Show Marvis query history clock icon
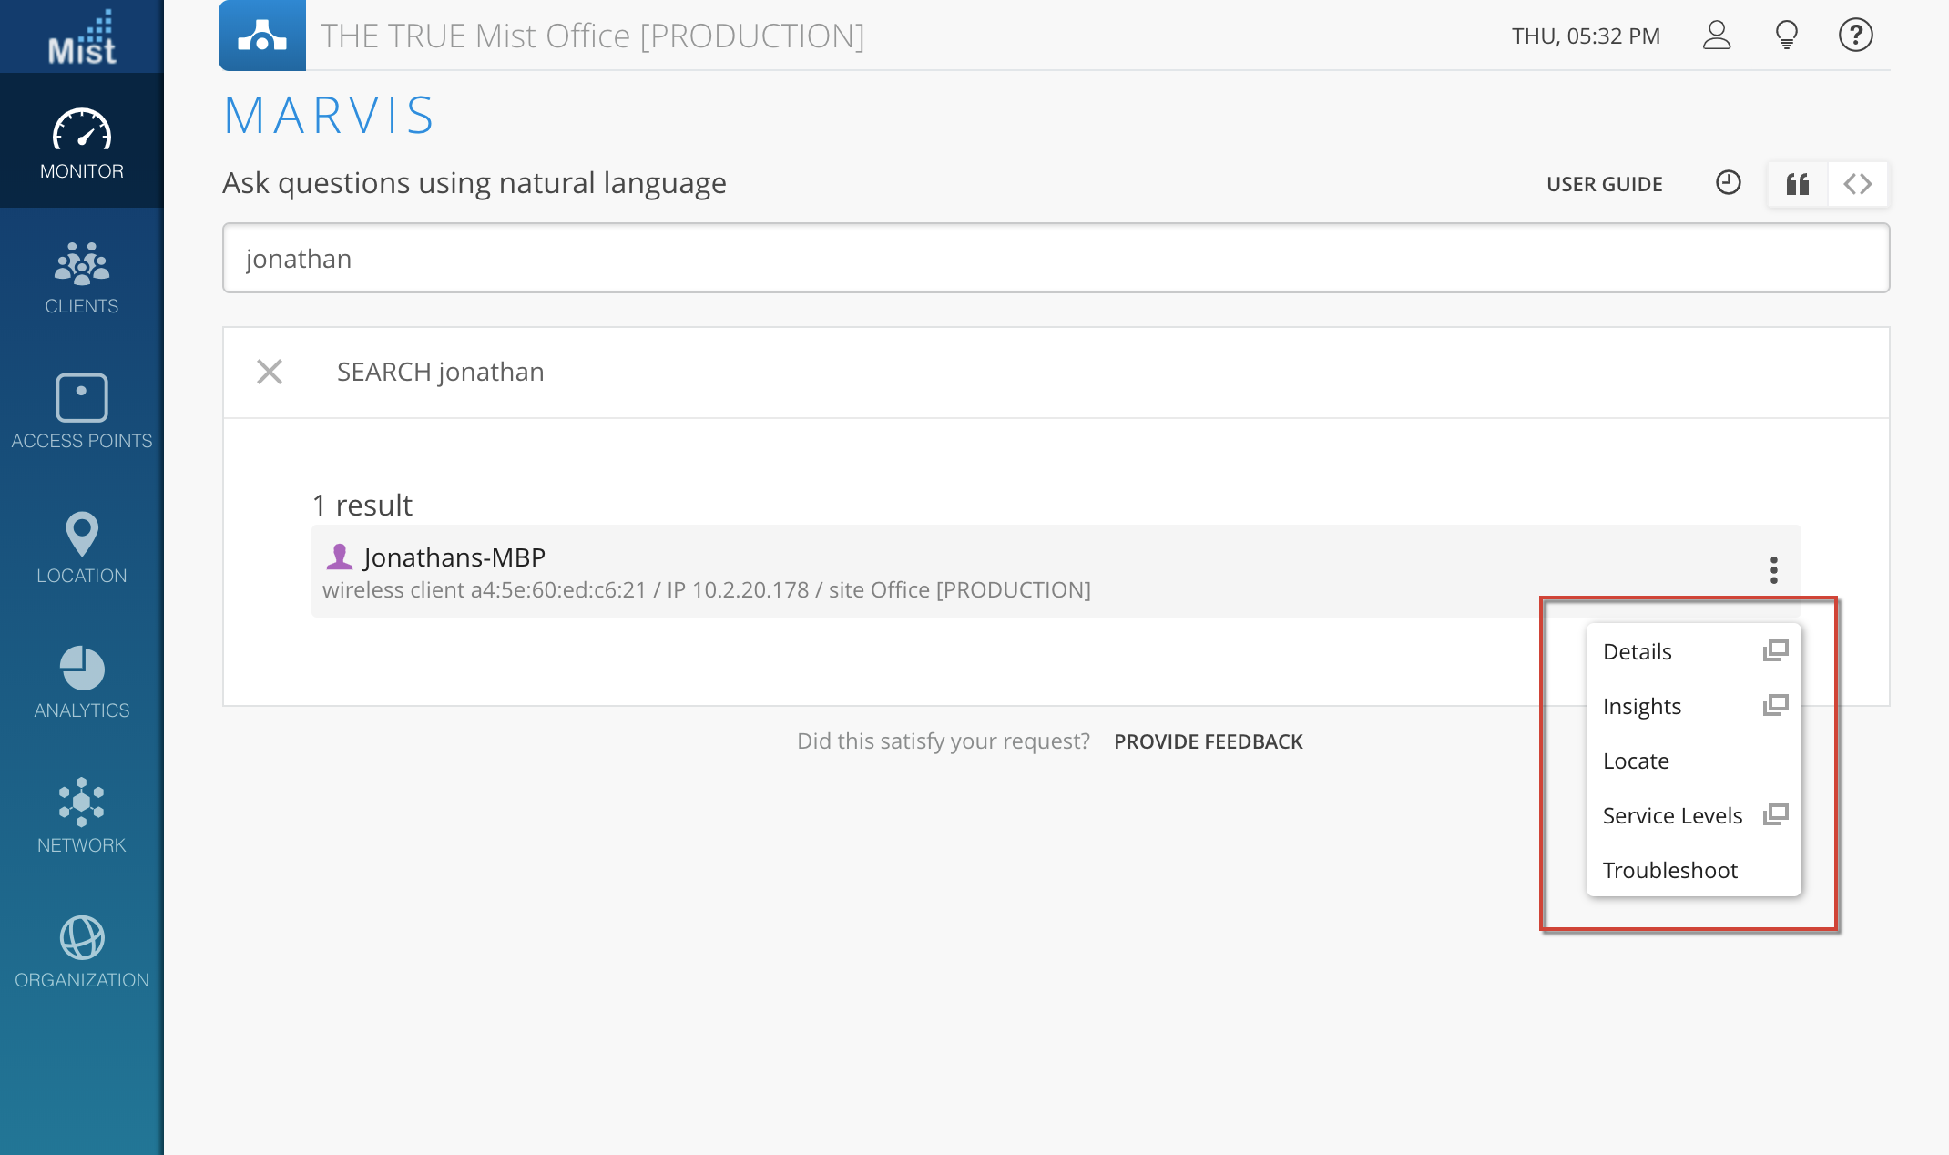The height and width of the screenshot is (1155, 1949). 1728,183
